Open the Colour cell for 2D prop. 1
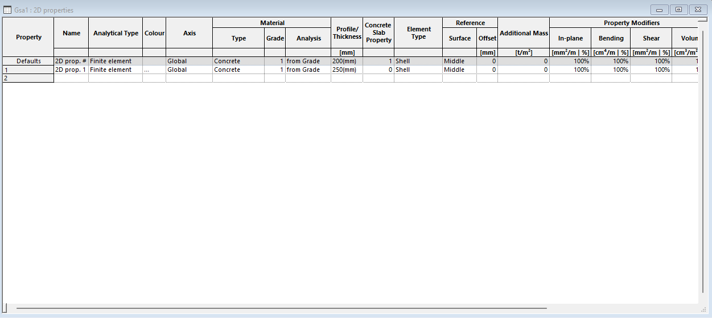The height and width of the screenshot is (318, 712). click(154, 70)
